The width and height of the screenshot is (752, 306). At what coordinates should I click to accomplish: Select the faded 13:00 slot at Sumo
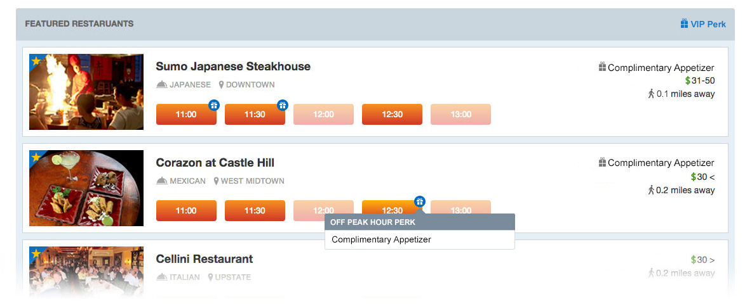[x=460, y=114]
